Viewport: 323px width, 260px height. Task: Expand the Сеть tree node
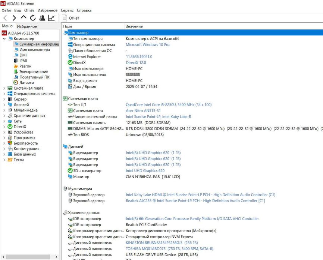tap(4, 121)
